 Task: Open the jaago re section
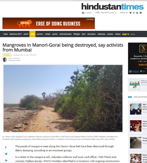tap(126, 34)
